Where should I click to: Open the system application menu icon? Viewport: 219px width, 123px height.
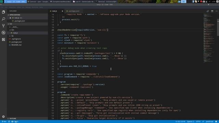(x=1, y=1)
